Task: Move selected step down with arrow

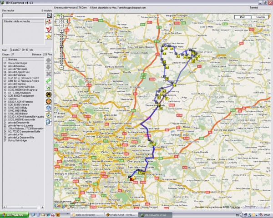Action: point(49,66)
